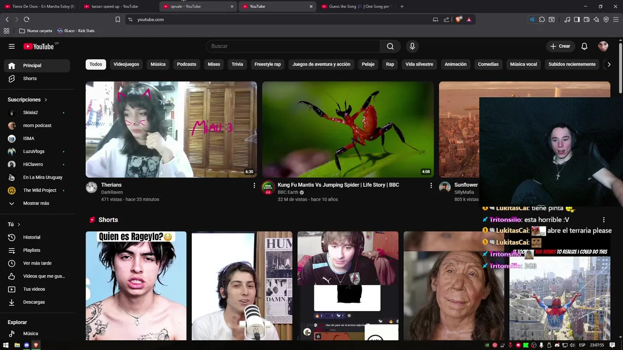
Task: Open the browser main menu
Action: coord(616,19)
